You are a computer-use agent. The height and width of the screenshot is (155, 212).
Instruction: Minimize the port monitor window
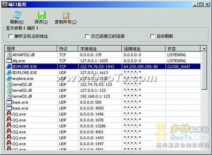[195, 5]
